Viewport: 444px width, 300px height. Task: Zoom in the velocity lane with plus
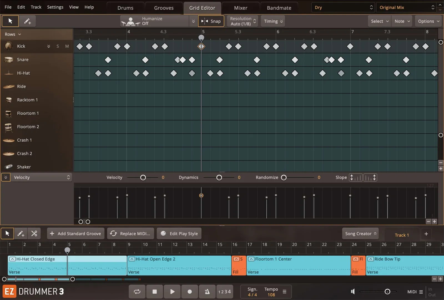click(435, 222)
